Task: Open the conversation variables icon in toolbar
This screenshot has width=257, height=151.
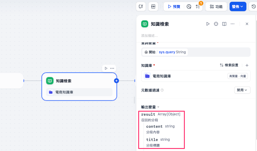Action: (141, 6)
